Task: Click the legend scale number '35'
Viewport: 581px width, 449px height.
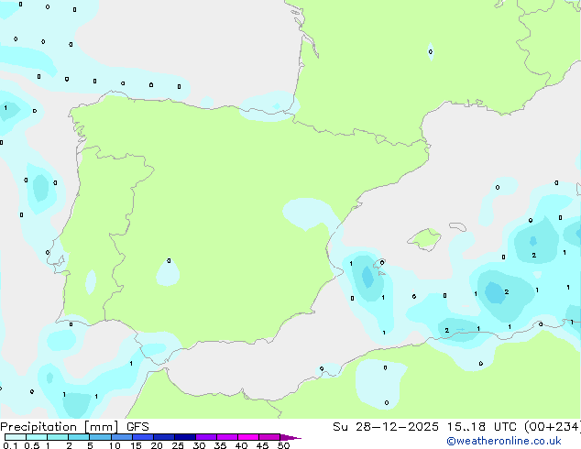Action: tap(220, 445)
